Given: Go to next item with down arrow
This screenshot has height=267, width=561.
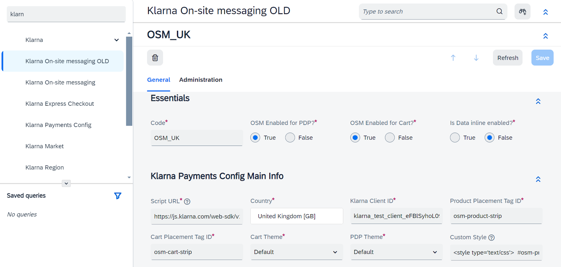Looking at the screenshot, I should (x=476, y=58).
